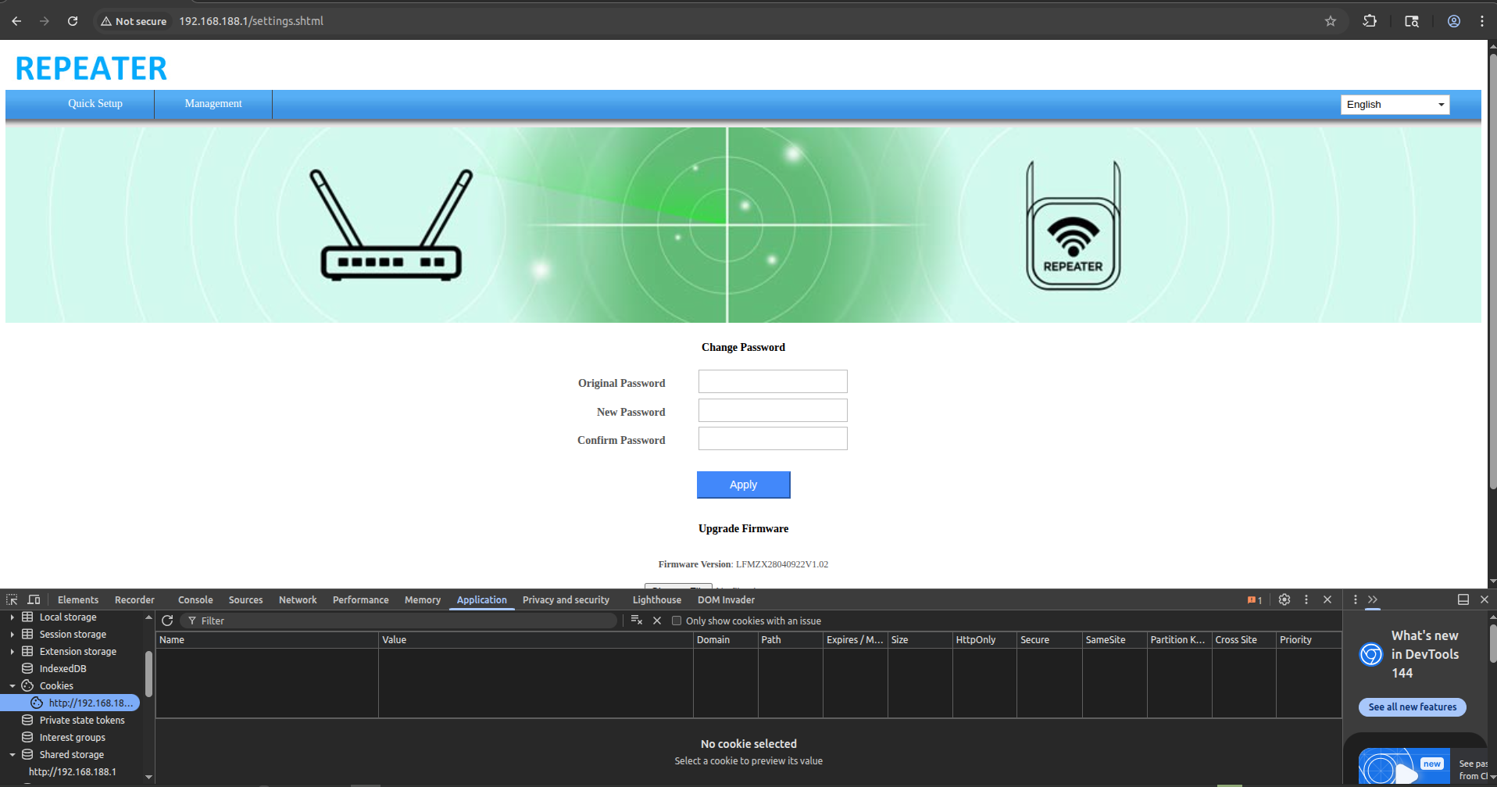Collapse the Cookies tree node
Viewport: 1497px width, 787px height.
point(13,686)
